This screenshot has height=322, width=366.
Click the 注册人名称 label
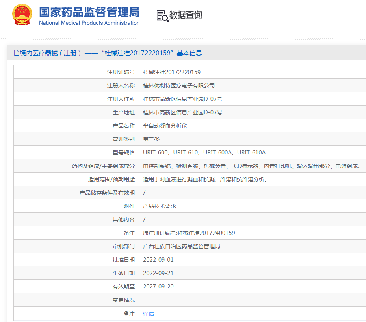121,86
